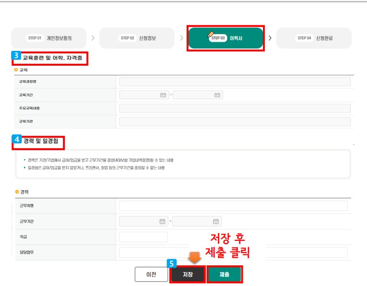Click the 저장 button
This screenshot has width=367, height=286.
point(188,274)
